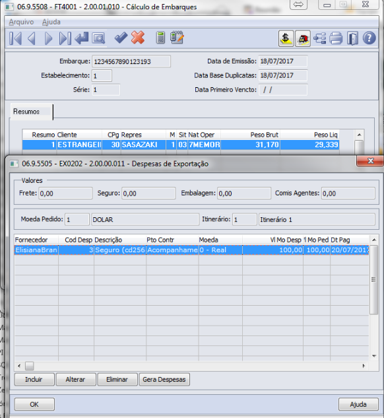Click the '0 - Real' currency cell
Image resolution: width=384 pixels, height=418 pixels.
tap(220, 250)
